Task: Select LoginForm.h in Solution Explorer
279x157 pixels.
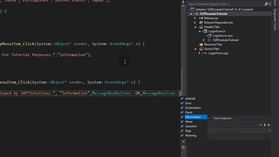Action: click(x=217, y=31)
